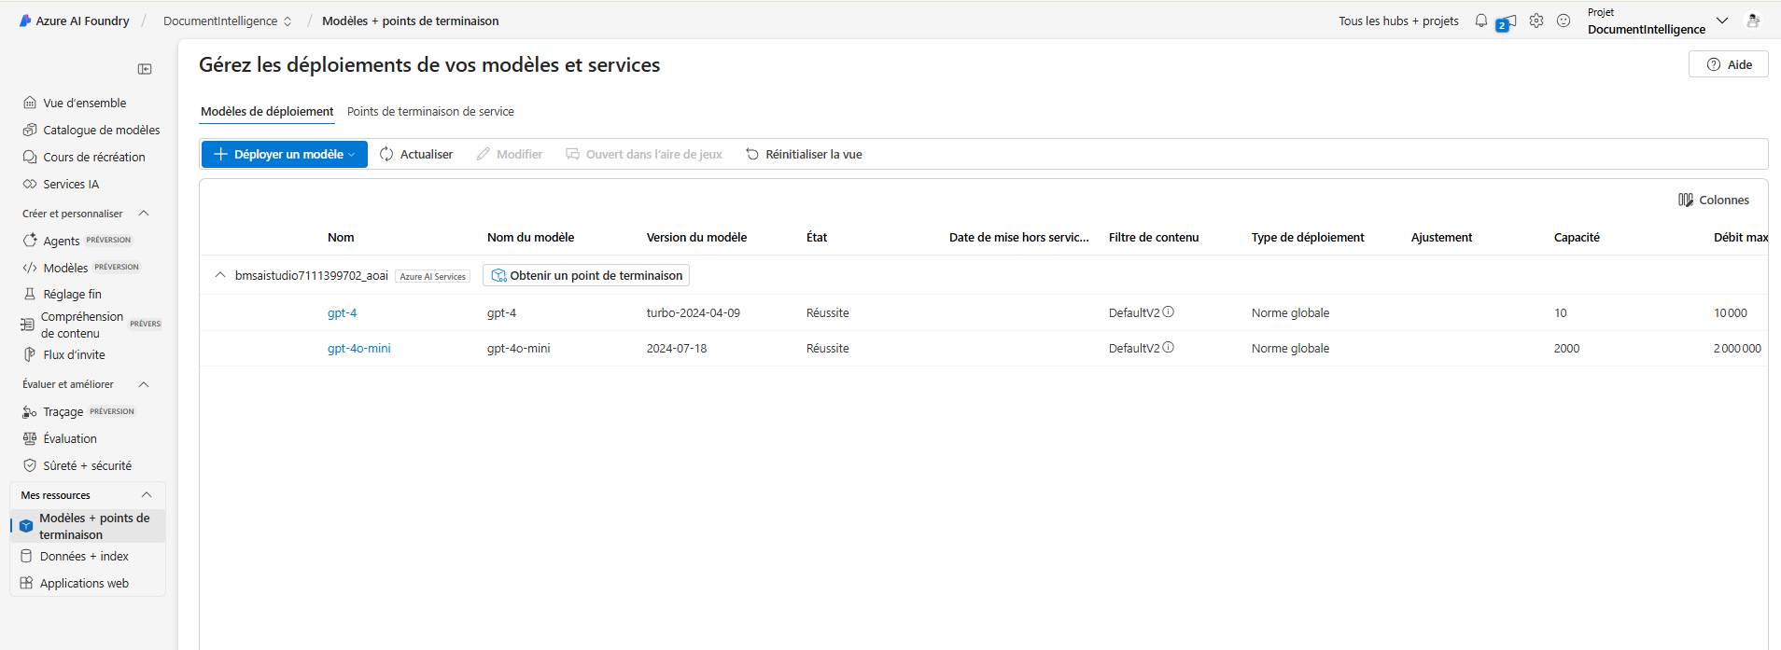The height and width of the screenshot is (650, 1781).
Task: Collapse the bmsaistudio7111399702_aoai group row
Action: [x=220, y=275]
